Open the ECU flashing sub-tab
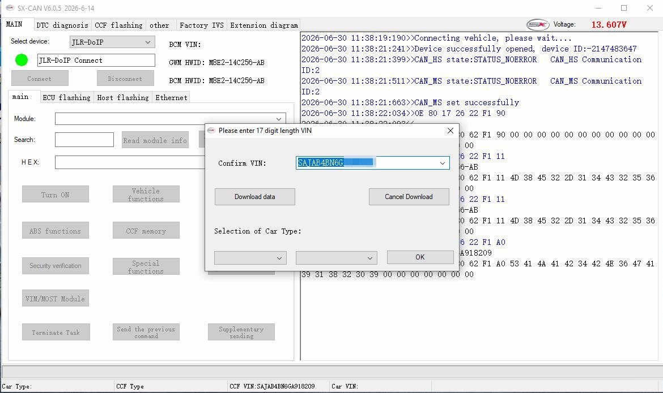The image size is (663, 393). [66, 97]
